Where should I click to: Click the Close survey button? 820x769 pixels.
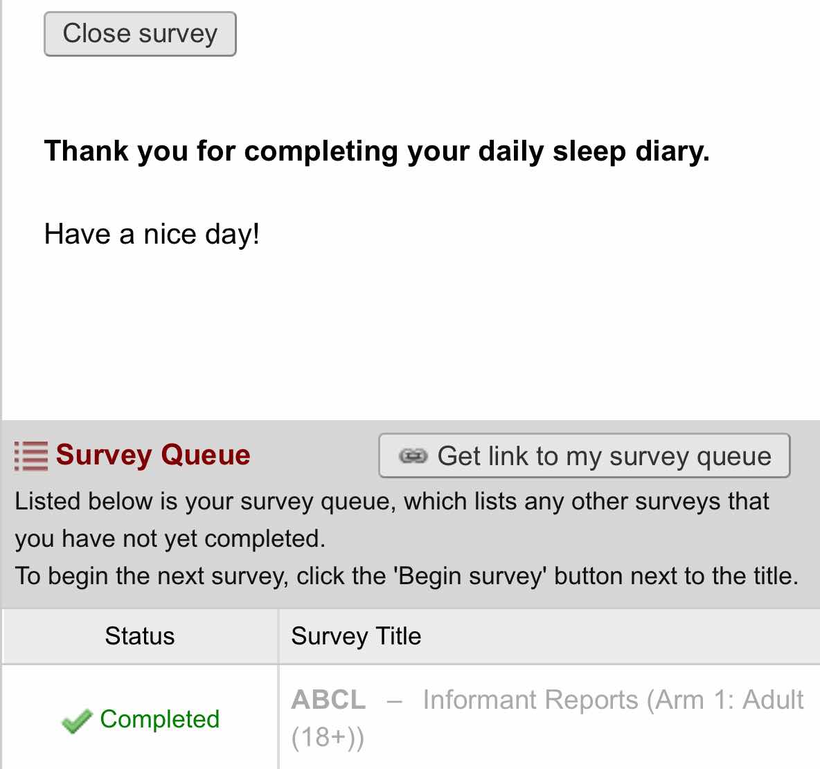pyautogui.click(x=140, y=34)
